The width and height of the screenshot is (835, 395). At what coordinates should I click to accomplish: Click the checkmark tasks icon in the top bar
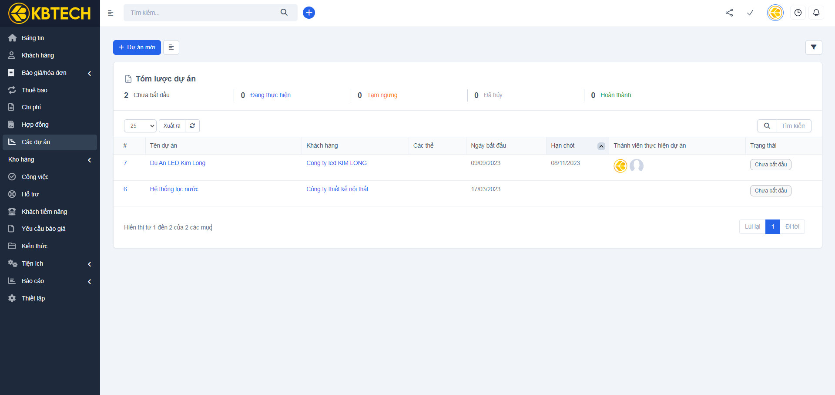coord(750,13)
